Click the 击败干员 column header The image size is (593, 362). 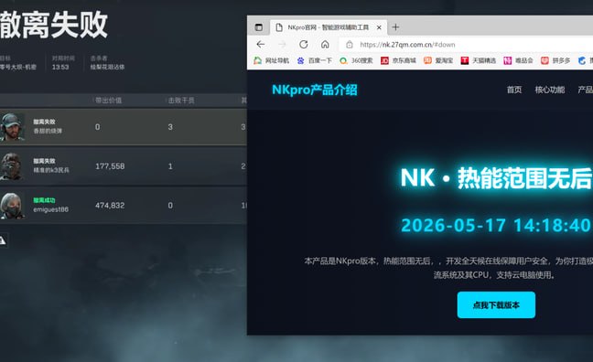pos(181,101)
